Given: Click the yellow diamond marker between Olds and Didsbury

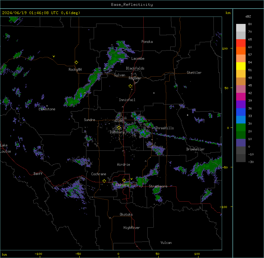Looking at the screenshot, I should (119, 128).
